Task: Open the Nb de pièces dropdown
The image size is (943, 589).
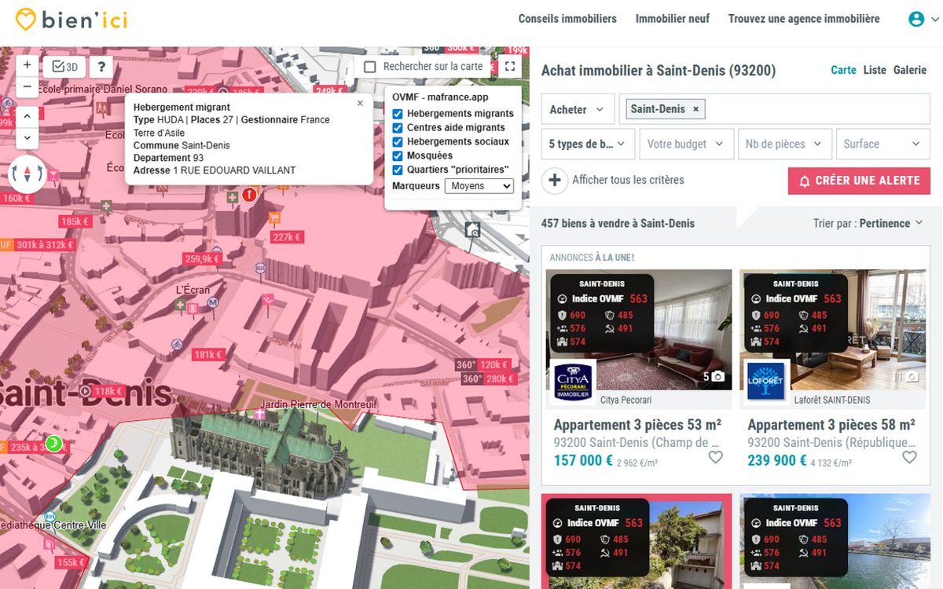Action: 784,144
